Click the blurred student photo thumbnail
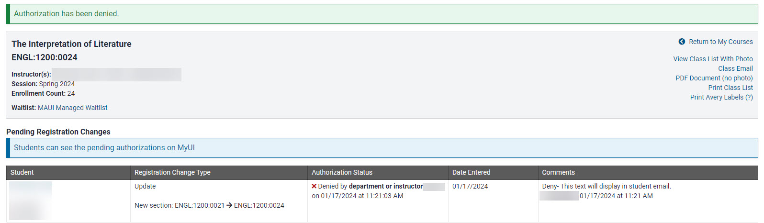Image resolution: width=764 pixels, height=223 pixels. pyautogui.click(x=30, y=201)
